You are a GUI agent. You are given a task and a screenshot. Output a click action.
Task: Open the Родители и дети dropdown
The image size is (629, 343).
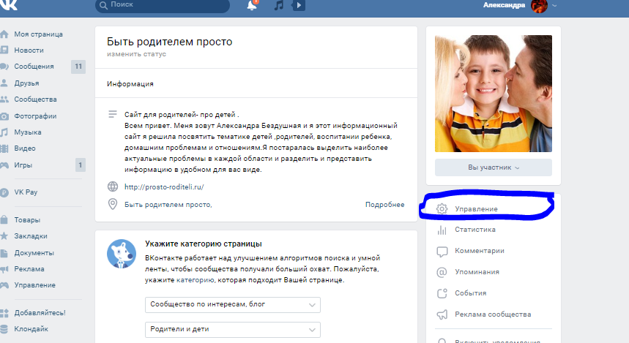pyautogui.click(x=233, y=329)
